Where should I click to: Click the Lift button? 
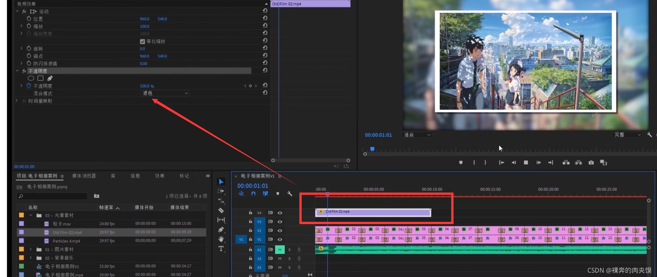[566, 163]
